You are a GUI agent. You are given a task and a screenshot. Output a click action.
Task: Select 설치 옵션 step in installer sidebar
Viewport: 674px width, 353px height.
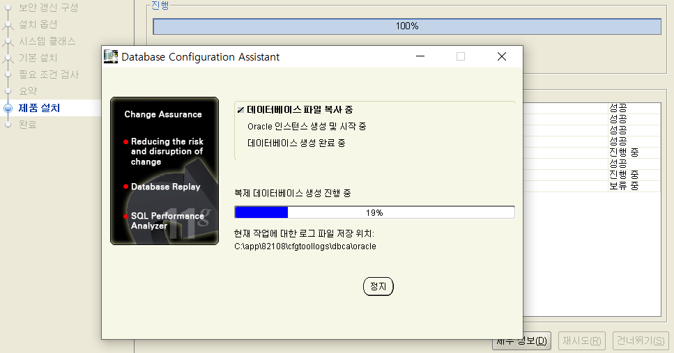[38, 24]
